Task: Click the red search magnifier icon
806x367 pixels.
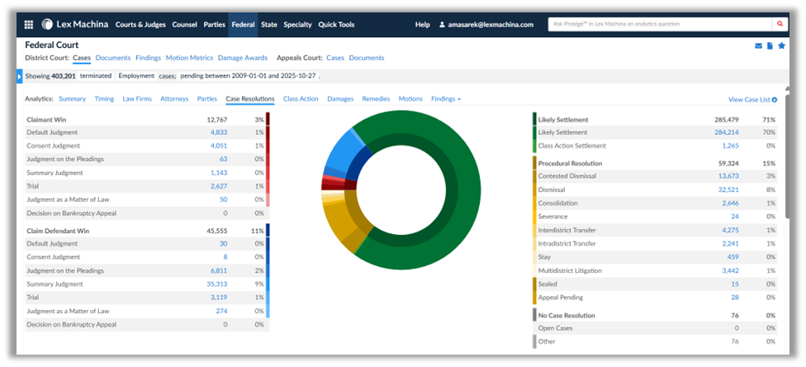Action: click(779, 25)
